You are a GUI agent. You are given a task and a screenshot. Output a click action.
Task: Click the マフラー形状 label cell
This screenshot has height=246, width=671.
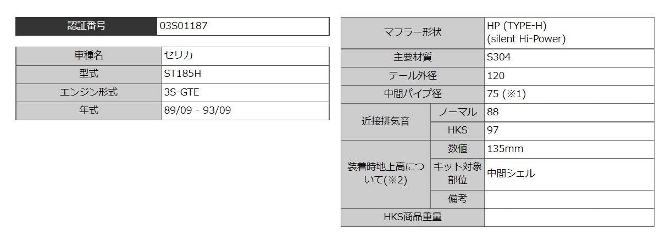[413, 33]
